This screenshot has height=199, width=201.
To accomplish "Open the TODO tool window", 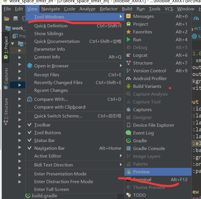I will coord(158,195).
